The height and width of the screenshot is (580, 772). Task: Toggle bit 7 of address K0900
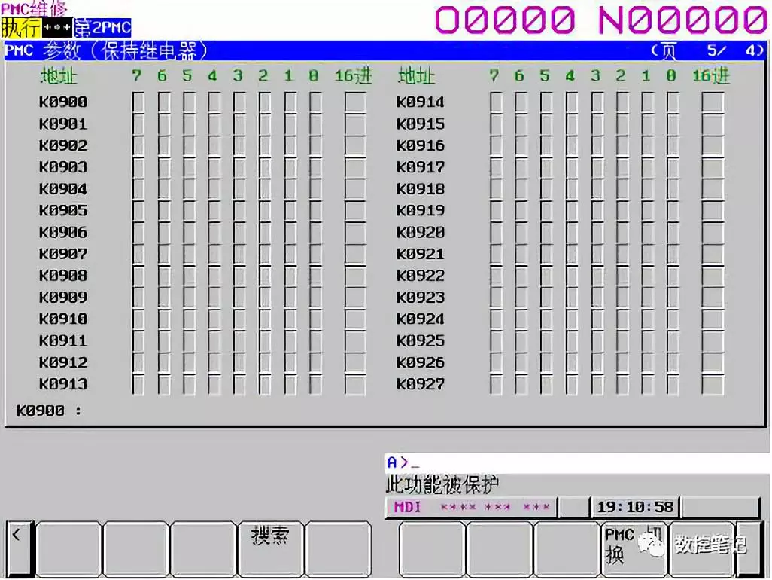pyautogui.click(x=138, y=102)
